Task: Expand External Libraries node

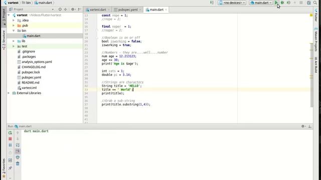Action: (9, 93)
